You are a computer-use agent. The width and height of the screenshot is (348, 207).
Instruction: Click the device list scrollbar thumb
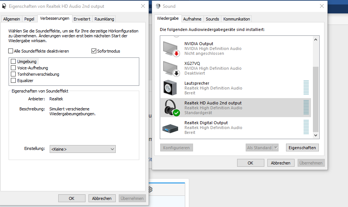[x=316, y=99]
